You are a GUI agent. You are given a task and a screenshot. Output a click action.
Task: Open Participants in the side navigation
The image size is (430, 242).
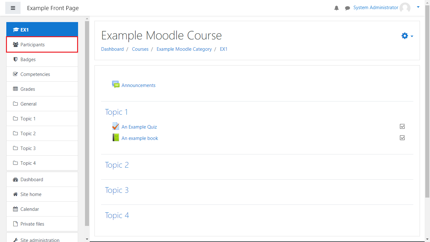click(x=32, y=45)
